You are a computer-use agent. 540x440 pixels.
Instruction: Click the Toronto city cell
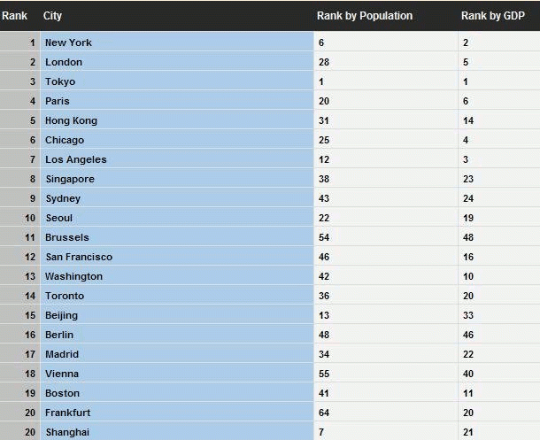click(65, 296)
